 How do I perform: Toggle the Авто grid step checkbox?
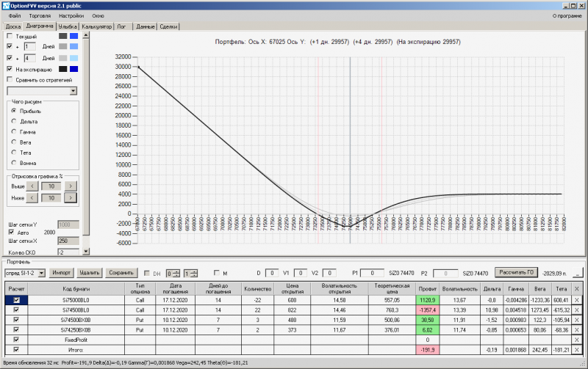pyautogui.click(x=11, y=232)
